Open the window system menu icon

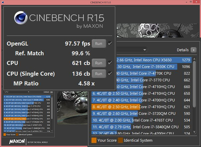pos(3,2)
